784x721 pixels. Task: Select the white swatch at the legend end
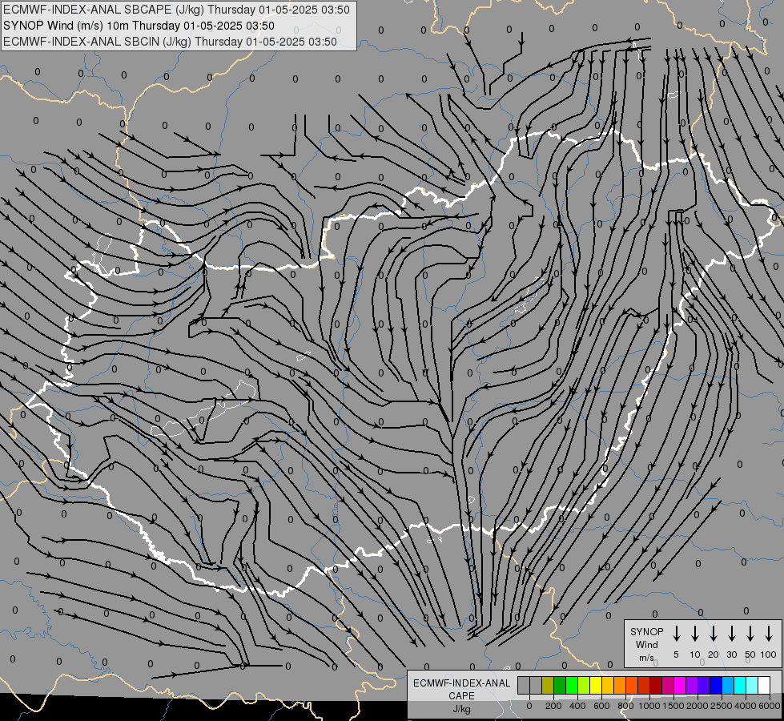pos(765,685)
